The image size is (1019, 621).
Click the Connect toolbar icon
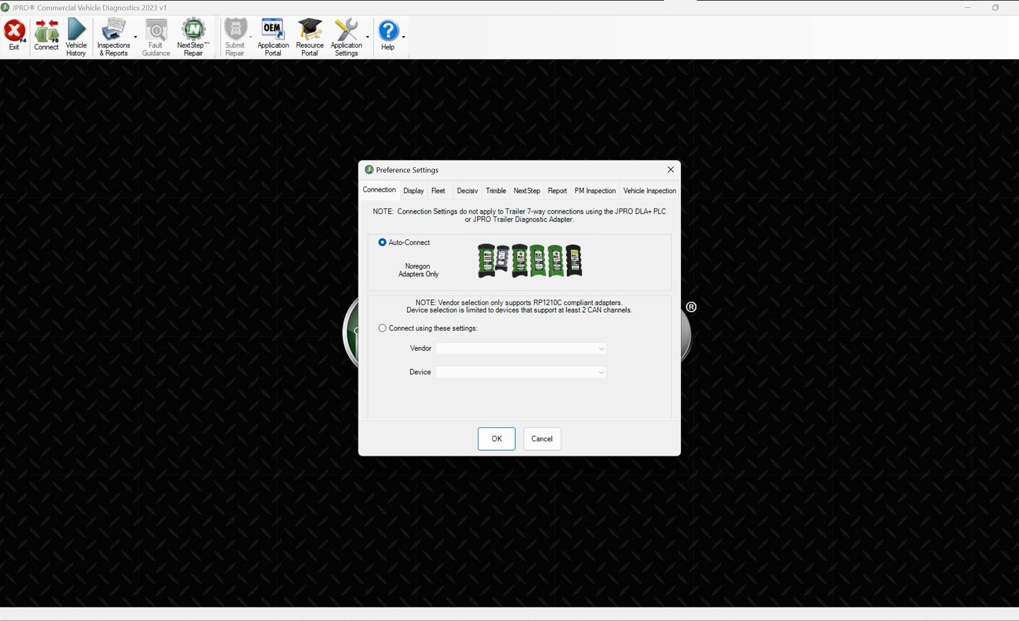click(46, 36)
